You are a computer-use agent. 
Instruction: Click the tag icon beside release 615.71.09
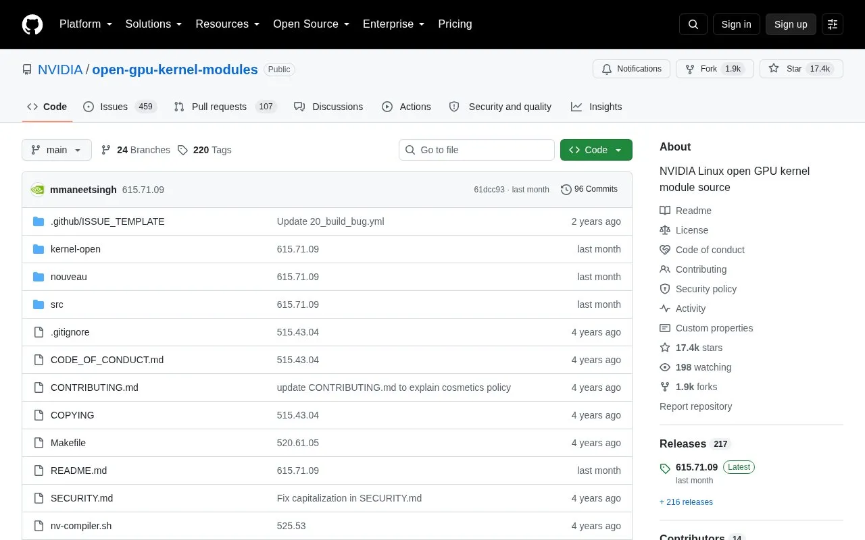665,468
